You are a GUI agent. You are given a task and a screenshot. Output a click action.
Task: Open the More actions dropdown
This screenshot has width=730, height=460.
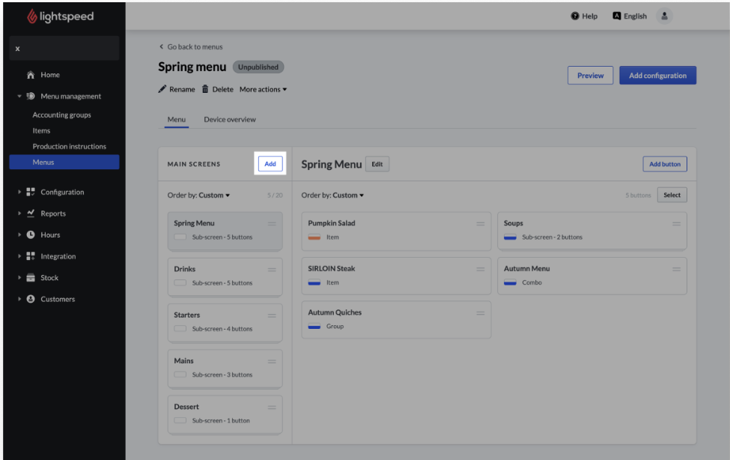[x=263, y=90]
